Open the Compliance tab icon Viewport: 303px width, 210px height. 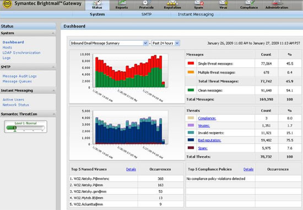[x=249, y=3]
